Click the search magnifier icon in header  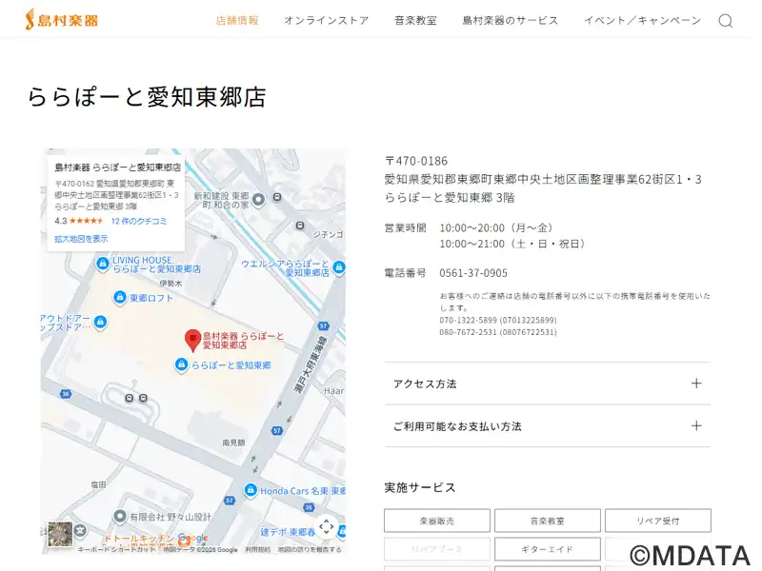coord(725,21)
